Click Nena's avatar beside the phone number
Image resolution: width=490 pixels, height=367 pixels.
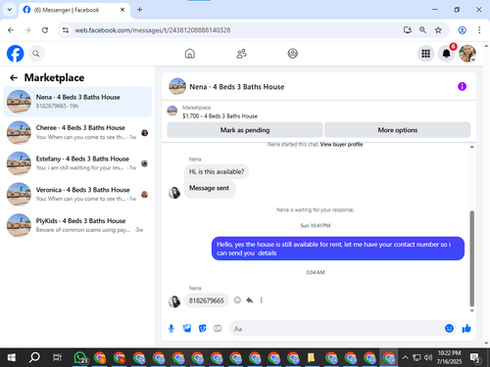pos(174,301)
